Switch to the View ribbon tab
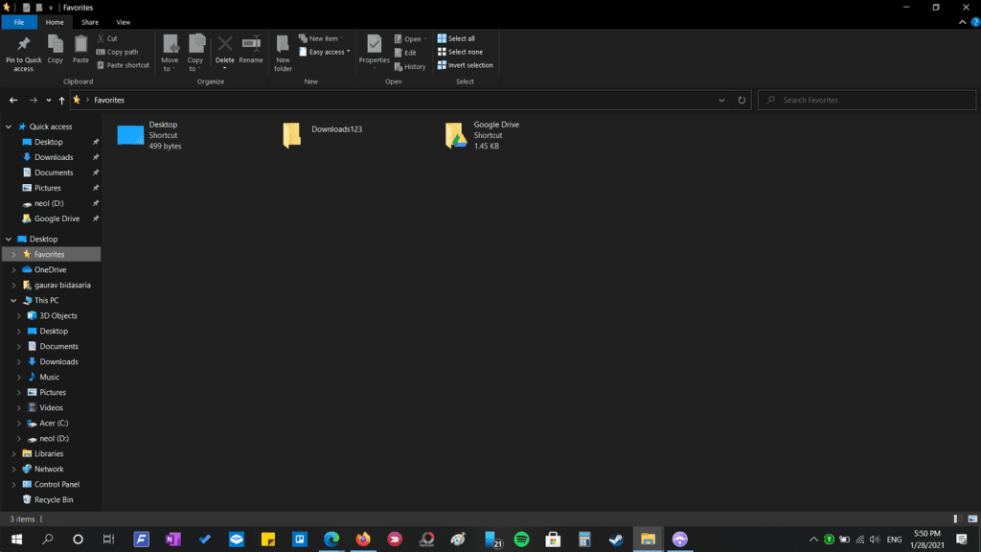This screenshot has height=552, width=981. tap(124, 22)
